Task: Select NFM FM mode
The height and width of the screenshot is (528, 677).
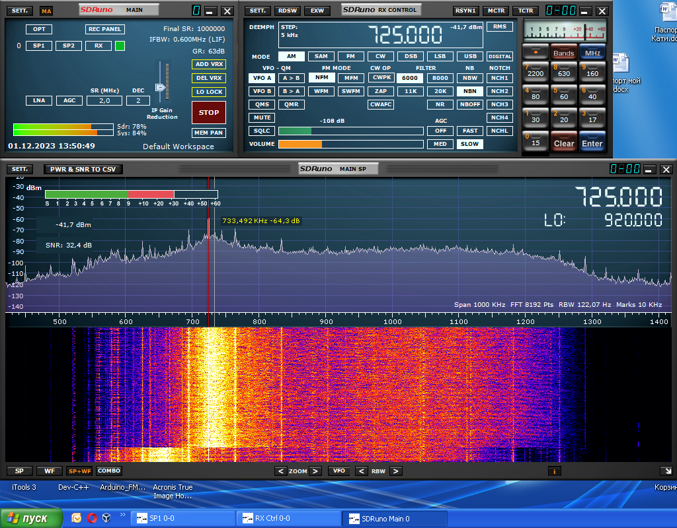Action: point(322,78)
